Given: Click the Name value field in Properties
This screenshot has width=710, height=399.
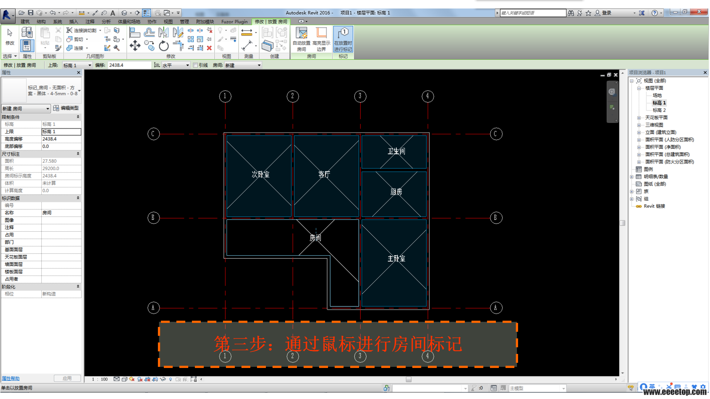Looking at the screenshot, I should point(61,213).
